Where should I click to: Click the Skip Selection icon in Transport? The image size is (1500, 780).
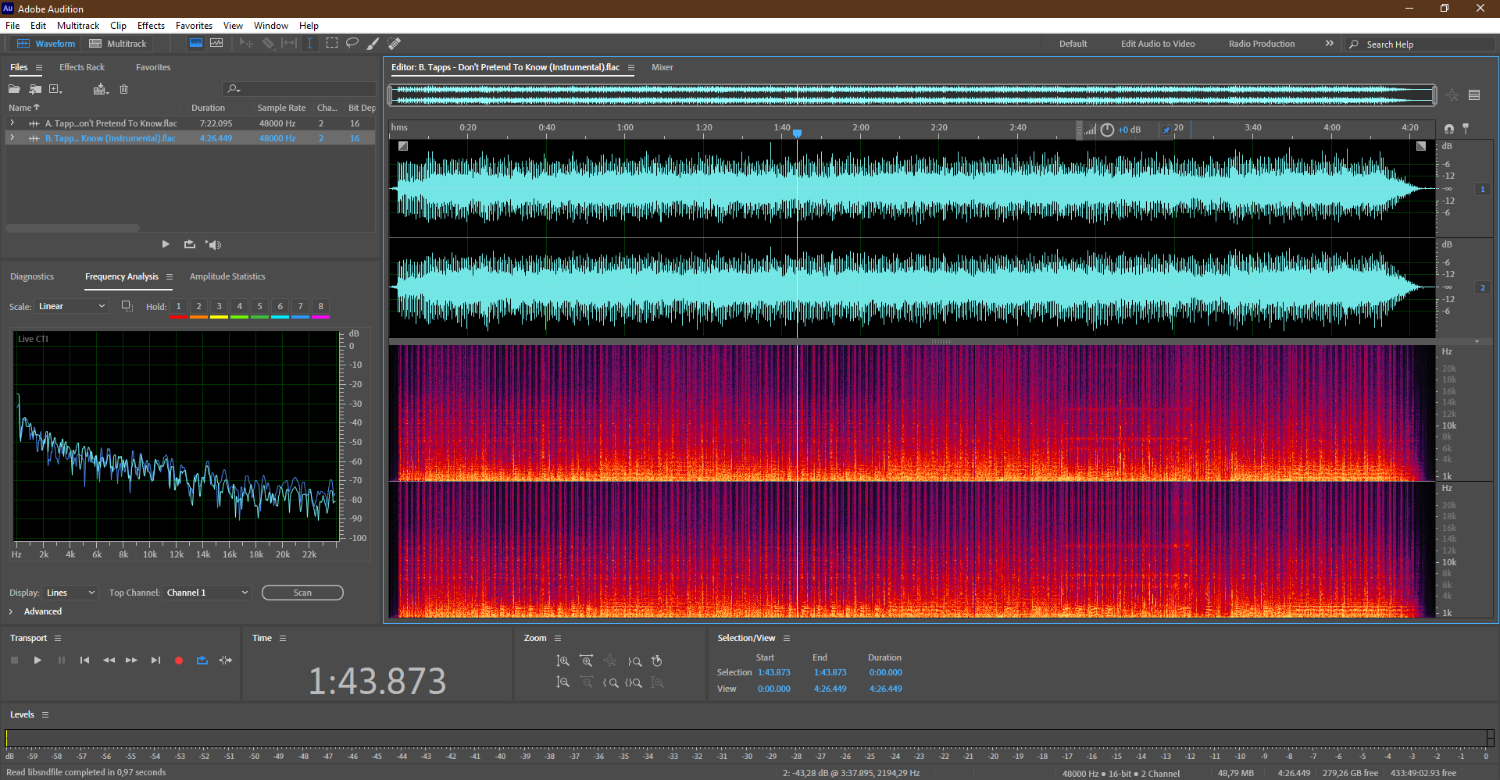pos(226,661)
